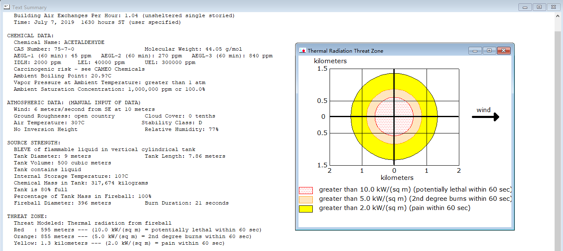563x251 pixels.
Task: Click the 'SOURCE STRENGTH:' heading
Action: 34,143
